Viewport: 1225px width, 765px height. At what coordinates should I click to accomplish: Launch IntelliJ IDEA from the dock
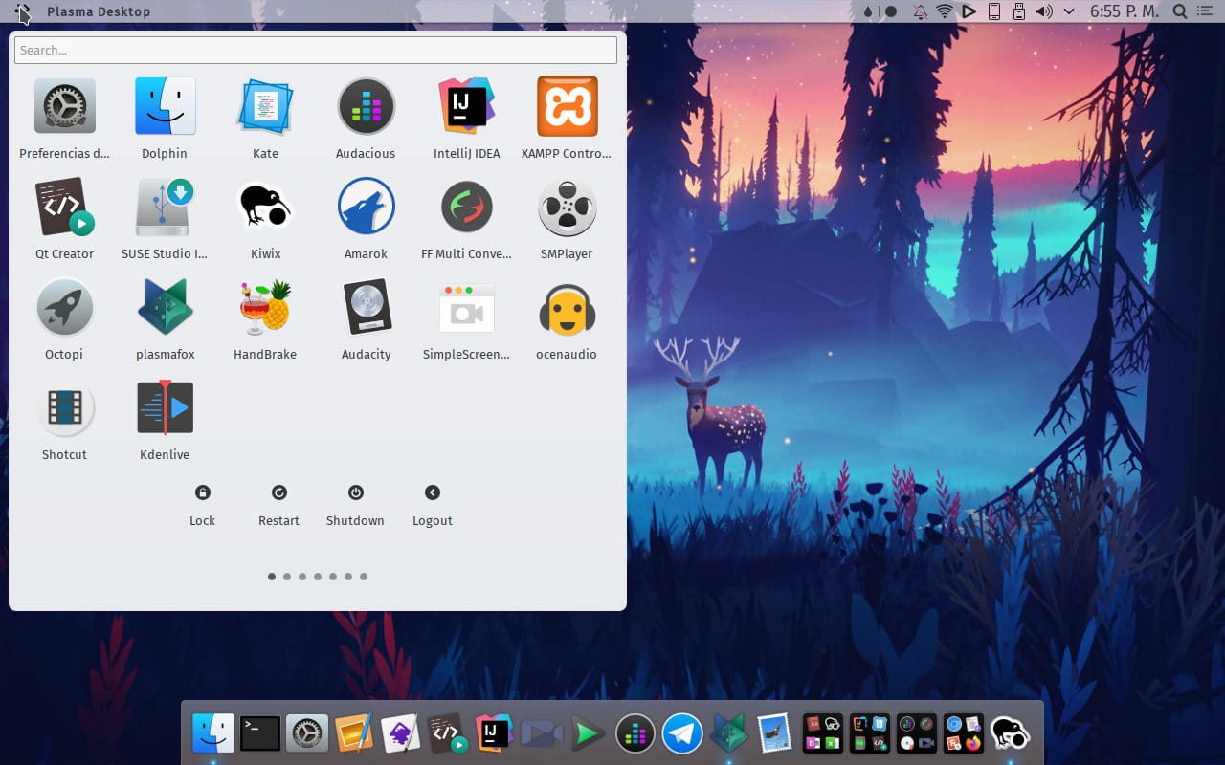pyautogui.click(x=495, y=733)
